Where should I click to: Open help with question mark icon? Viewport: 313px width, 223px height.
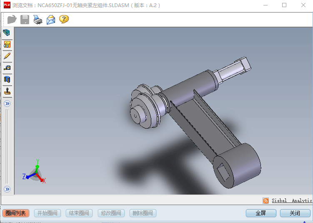(x=64, y=19)
